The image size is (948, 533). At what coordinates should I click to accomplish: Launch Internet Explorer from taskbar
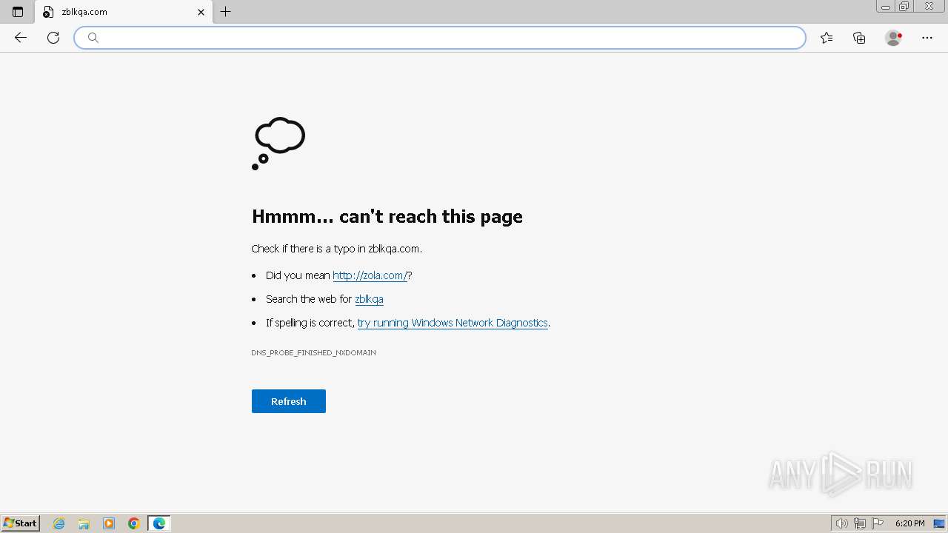pyautogui.click(x=59, y=523)
